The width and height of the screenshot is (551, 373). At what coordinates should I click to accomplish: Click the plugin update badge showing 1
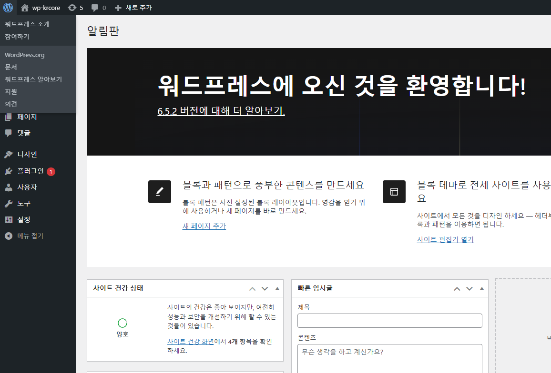(x=51, y=172)
